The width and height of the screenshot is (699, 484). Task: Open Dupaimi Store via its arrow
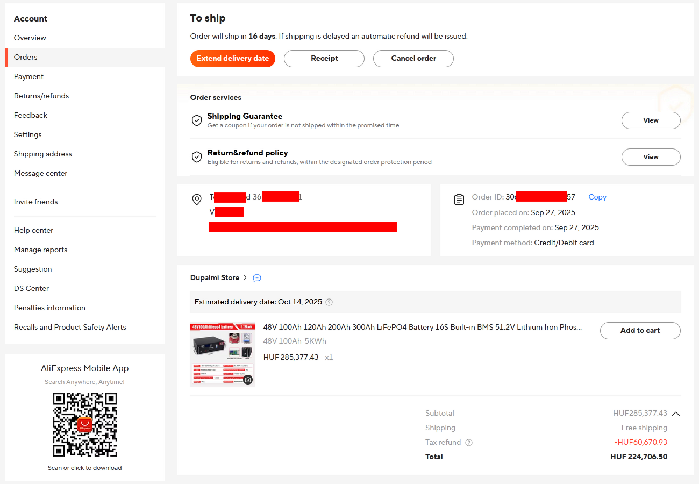tap(245, 278)
